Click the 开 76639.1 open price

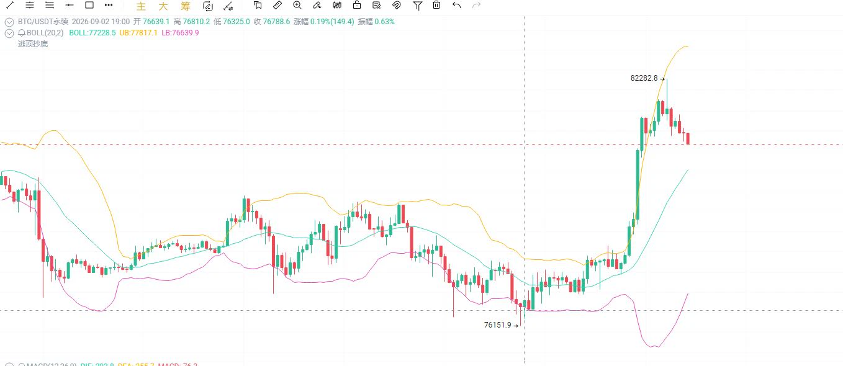pos(151,22)
